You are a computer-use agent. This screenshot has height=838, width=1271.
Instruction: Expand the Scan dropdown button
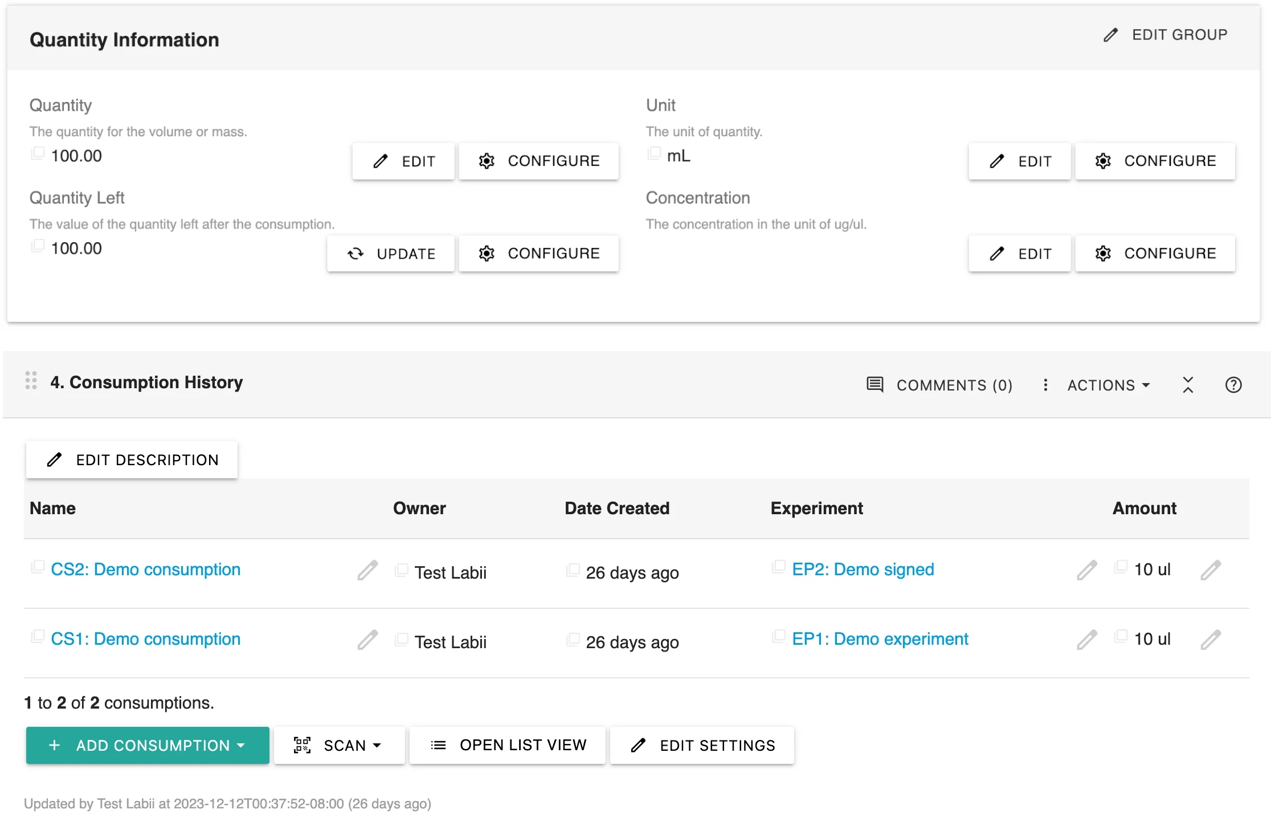tap(378, 746)
